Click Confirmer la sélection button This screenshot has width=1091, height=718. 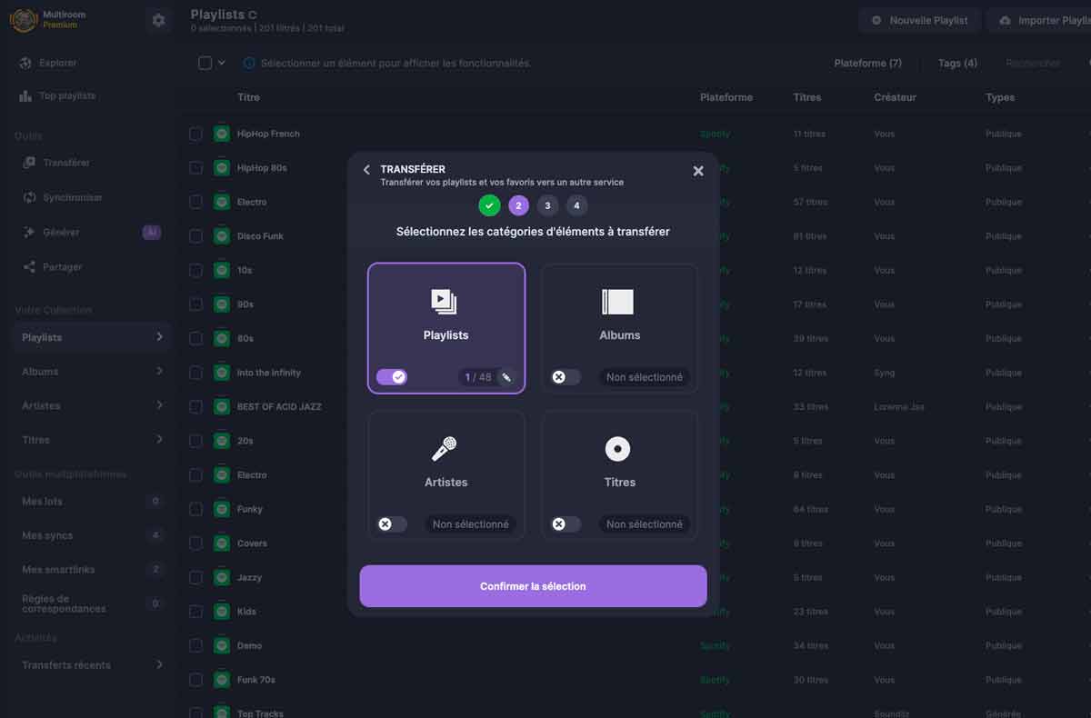533,586
